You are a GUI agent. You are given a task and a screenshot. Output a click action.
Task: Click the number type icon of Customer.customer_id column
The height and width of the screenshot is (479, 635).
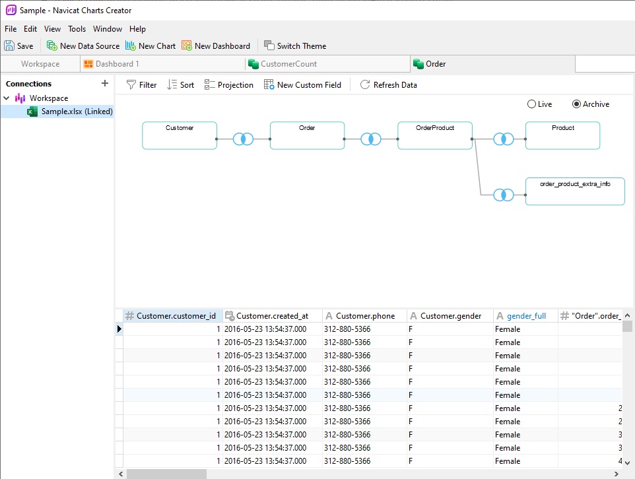(x=129, y=316)
